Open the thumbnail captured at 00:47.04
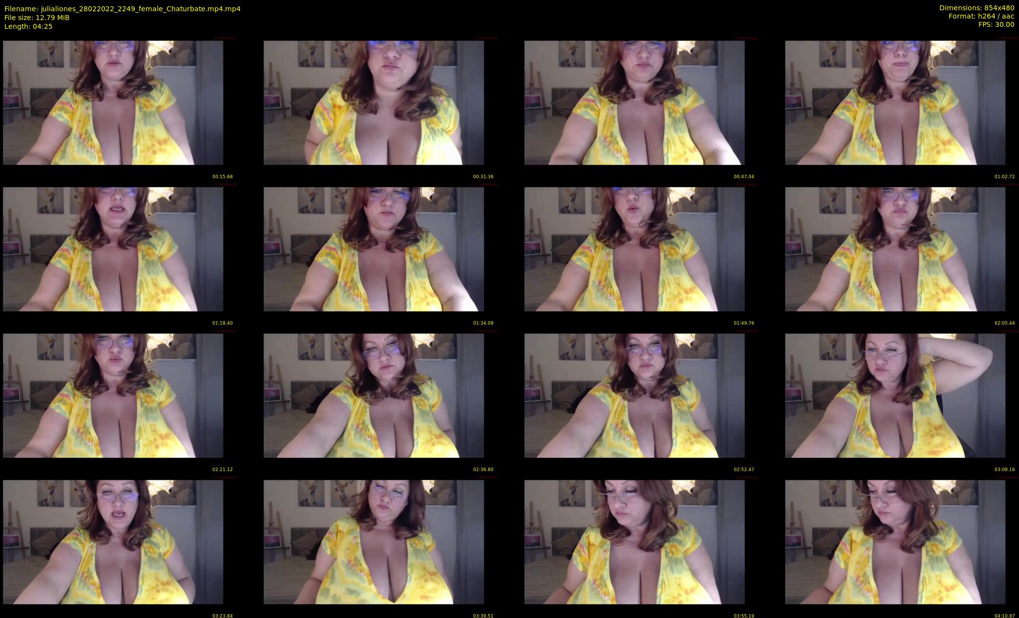 [634, 103]
